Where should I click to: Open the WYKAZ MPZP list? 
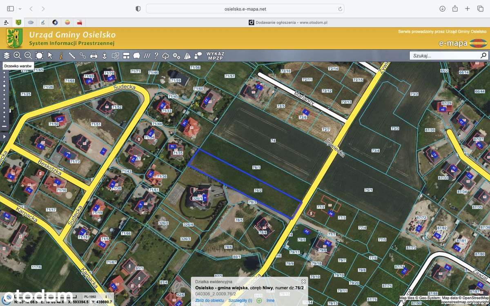[x=216, y=55]
